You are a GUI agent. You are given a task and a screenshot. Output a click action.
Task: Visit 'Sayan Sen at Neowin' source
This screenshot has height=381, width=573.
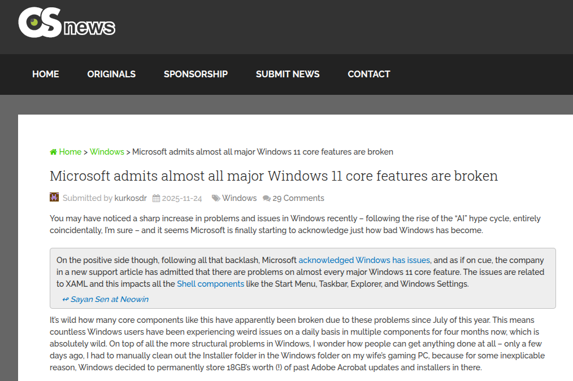(x=110, y=299)
